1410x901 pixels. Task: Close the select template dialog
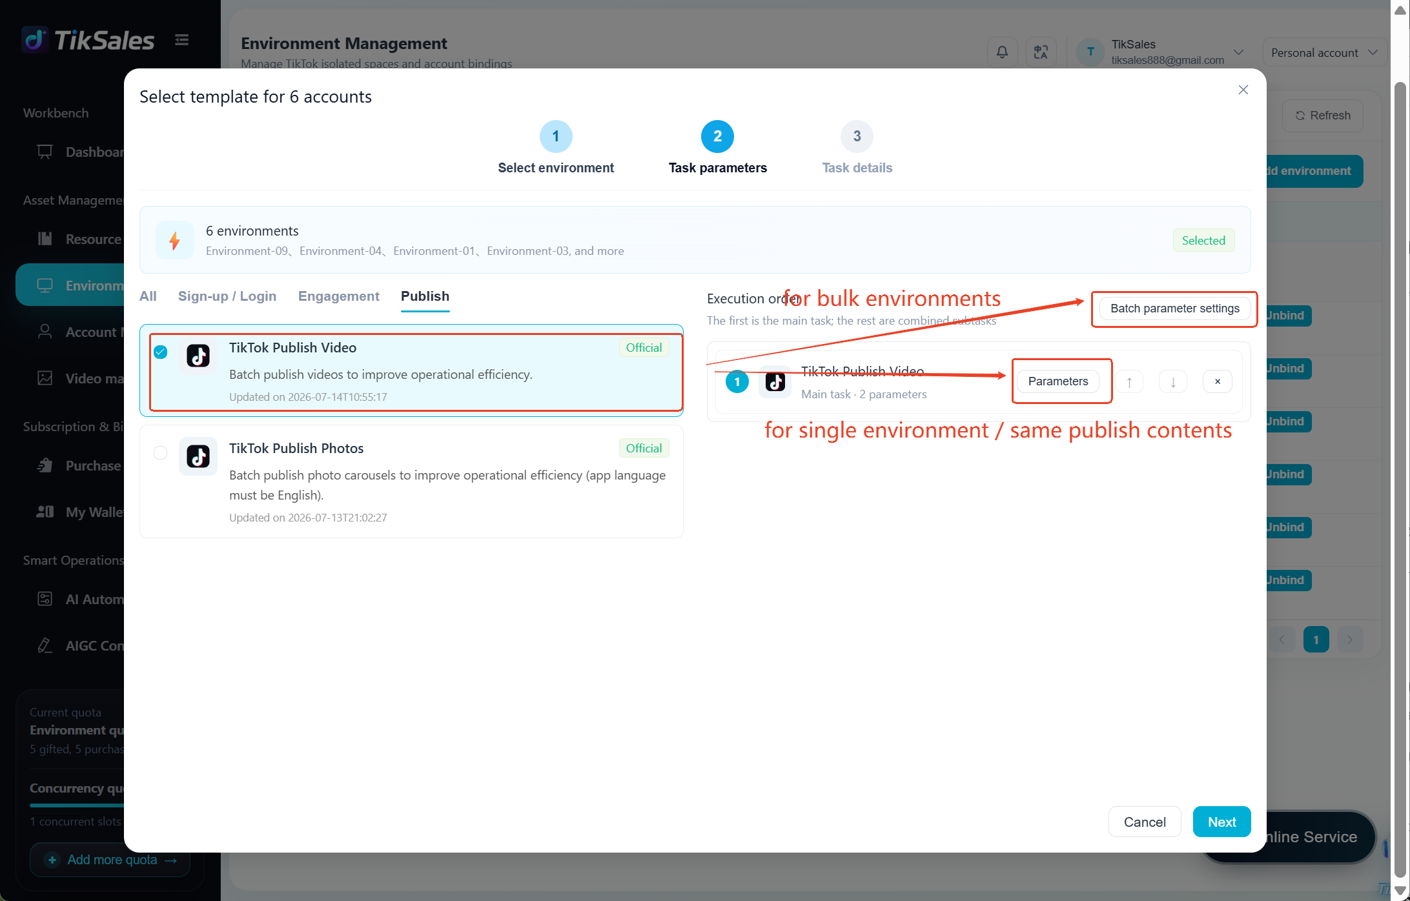click(x=1243, y=90)
